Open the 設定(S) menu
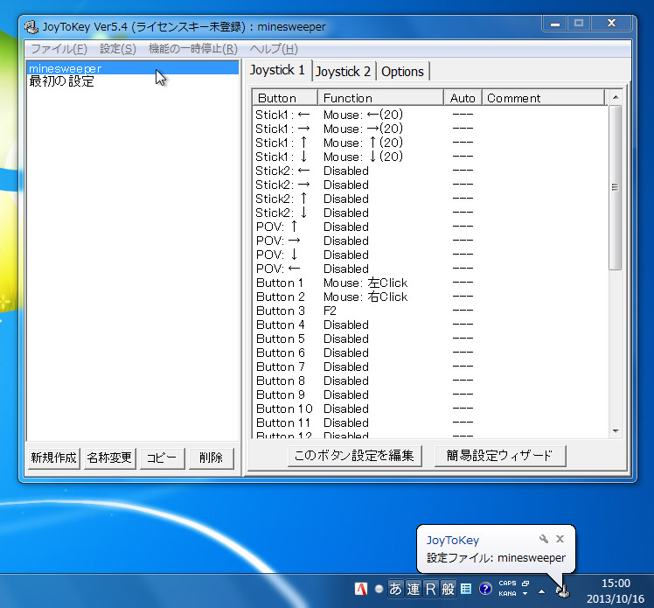This screenshot has height=608, width=654. click(118, 49)
